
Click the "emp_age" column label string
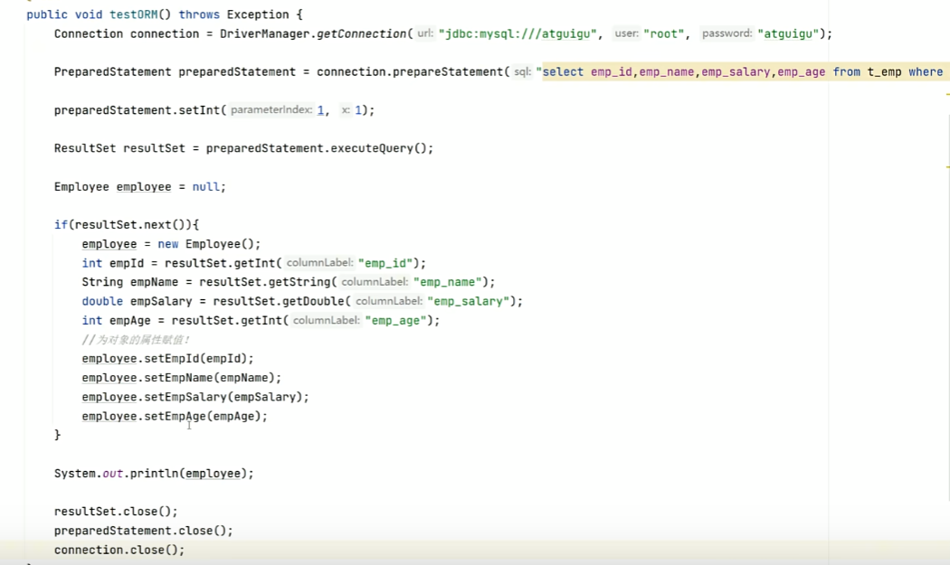coord(395,321)
